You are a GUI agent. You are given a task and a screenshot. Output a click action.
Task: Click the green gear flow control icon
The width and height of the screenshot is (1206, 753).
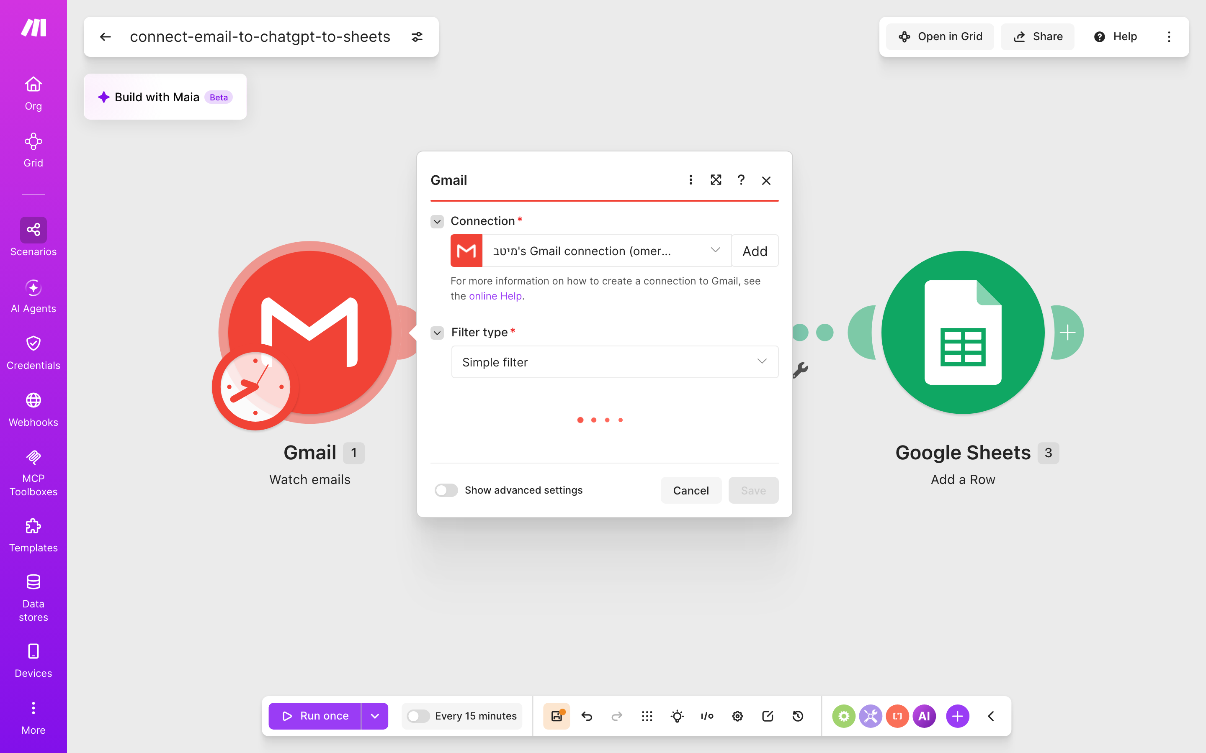point(843,716)
